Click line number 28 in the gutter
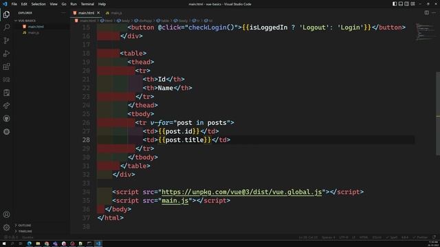Image resolution: width=440 pixels, height=247 pixels. pyautogui.click(x=86, y=140)
